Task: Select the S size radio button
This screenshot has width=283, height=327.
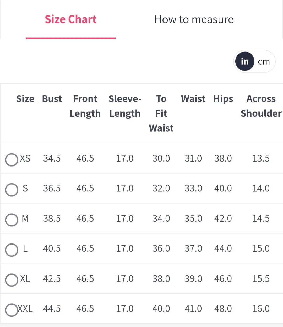Action: tap(12, 190)
